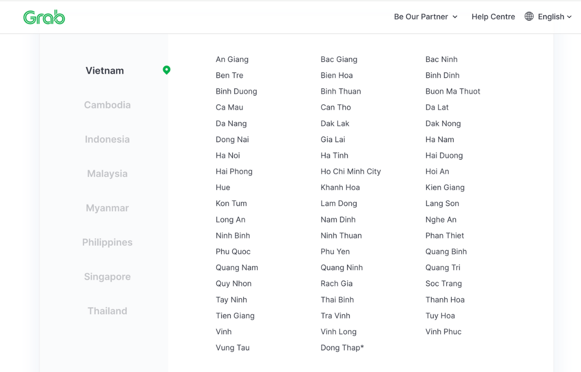This screenshot has width=581, height=372.
Task: Click the green location pin beside Vietnam
Action: 167,70
